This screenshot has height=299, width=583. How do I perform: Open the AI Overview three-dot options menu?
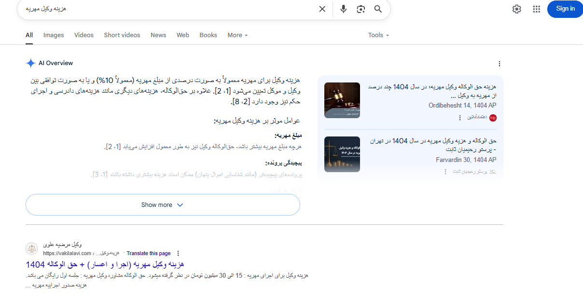click(500, 64)
